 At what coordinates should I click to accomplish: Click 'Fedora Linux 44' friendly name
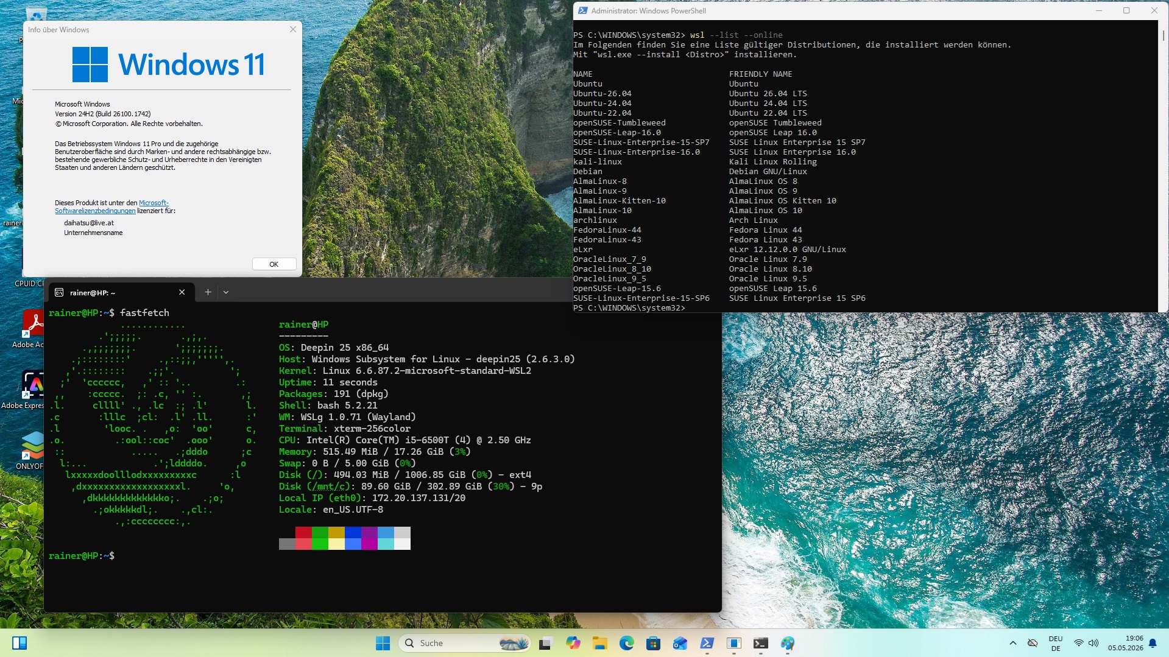(x=765, y=230)
